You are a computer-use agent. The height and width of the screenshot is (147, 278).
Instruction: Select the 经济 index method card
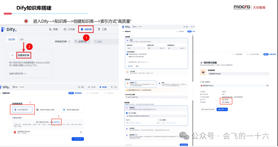point(172,84)
